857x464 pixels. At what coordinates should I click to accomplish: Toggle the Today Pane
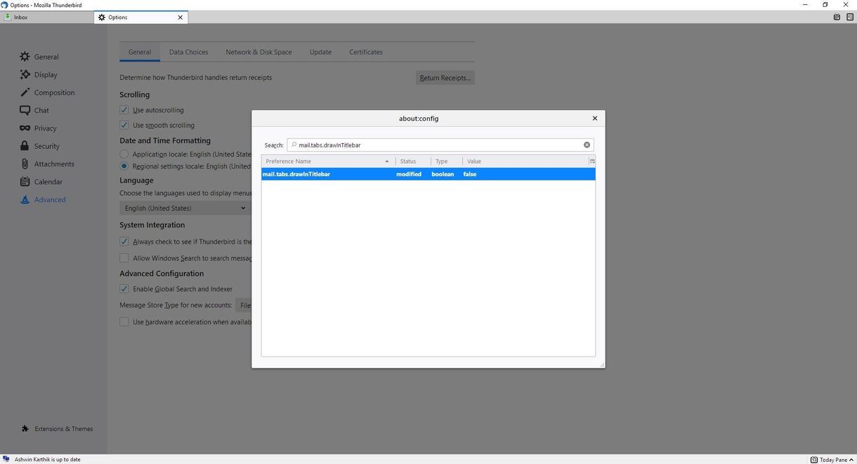coord(833,460)
